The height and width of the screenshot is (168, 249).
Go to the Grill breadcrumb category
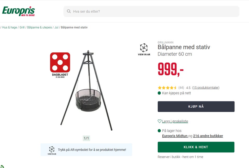tap(22, 27)
